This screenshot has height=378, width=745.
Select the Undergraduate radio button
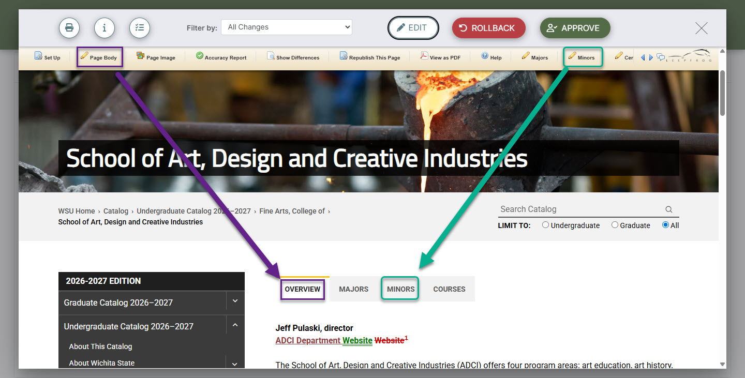[545, 225]
